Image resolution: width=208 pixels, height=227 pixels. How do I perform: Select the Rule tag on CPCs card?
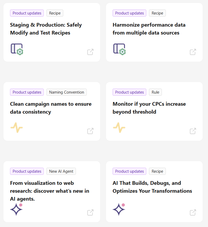point(155,92)
